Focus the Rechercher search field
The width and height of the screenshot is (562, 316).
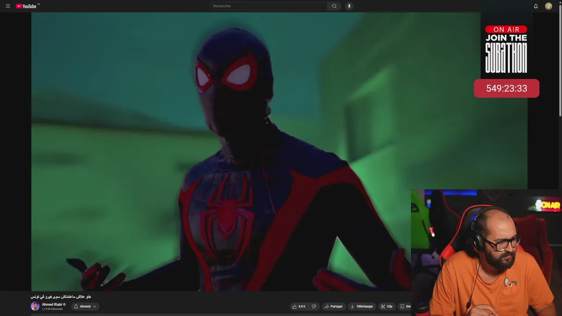(x=268, y=6)
